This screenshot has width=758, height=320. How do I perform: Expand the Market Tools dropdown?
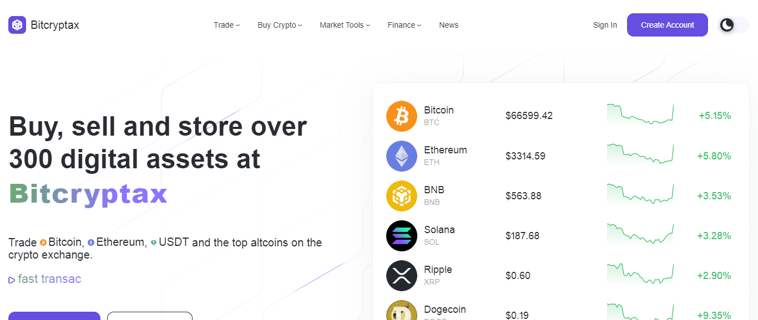click(344, 25)
